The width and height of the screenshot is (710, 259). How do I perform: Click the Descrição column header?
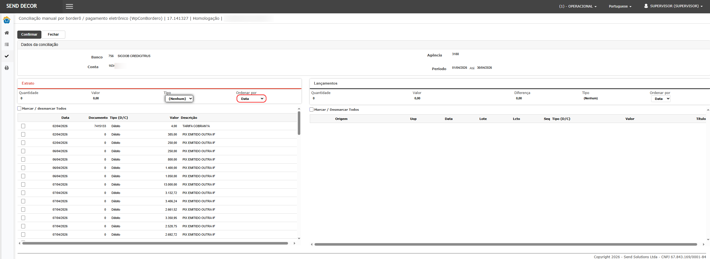[189, 118]
